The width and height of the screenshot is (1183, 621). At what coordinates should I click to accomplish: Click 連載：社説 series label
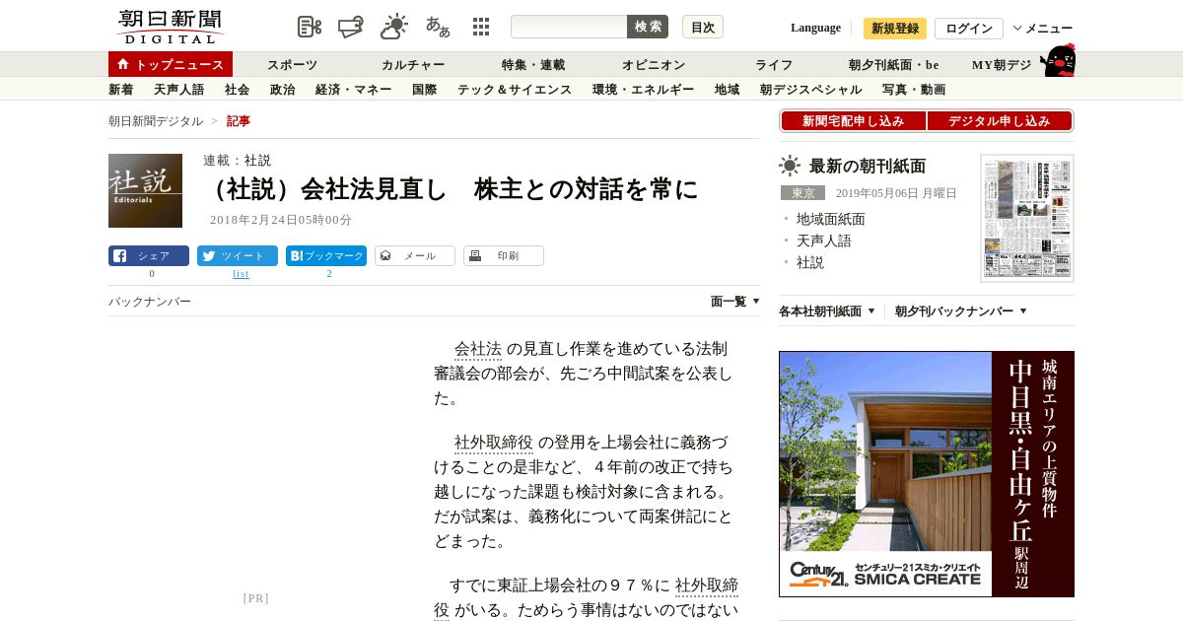point(237,161)
